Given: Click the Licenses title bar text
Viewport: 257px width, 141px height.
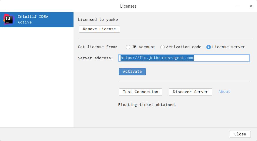Looking at the screenshot, I should pyautogui.click(x=128, y=6).
